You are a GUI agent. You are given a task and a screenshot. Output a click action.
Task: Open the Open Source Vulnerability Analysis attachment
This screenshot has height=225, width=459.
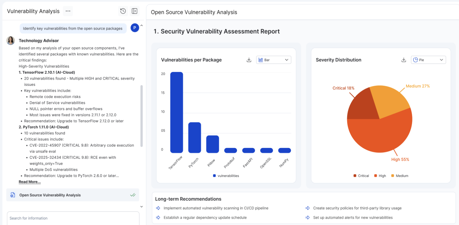click(50, 195)
